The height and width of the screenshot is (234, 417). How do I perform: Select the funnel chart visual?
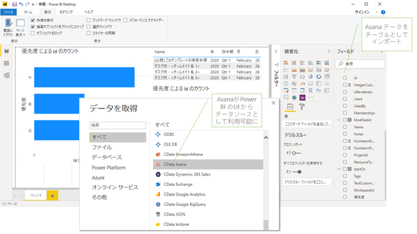(294, 76)
